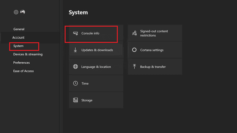Open Updates & downloads tile

coord(96,50)
